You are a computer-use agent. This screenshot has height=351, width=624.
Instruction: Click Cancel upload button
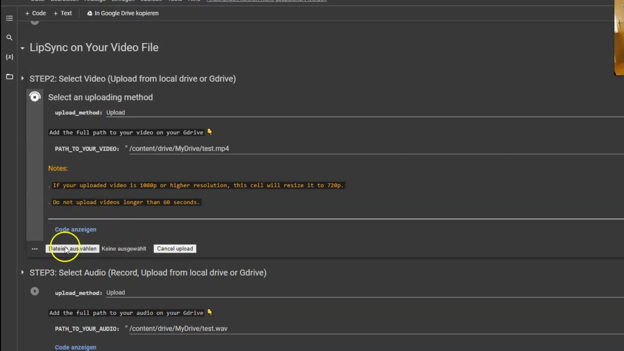pos(175,249)
